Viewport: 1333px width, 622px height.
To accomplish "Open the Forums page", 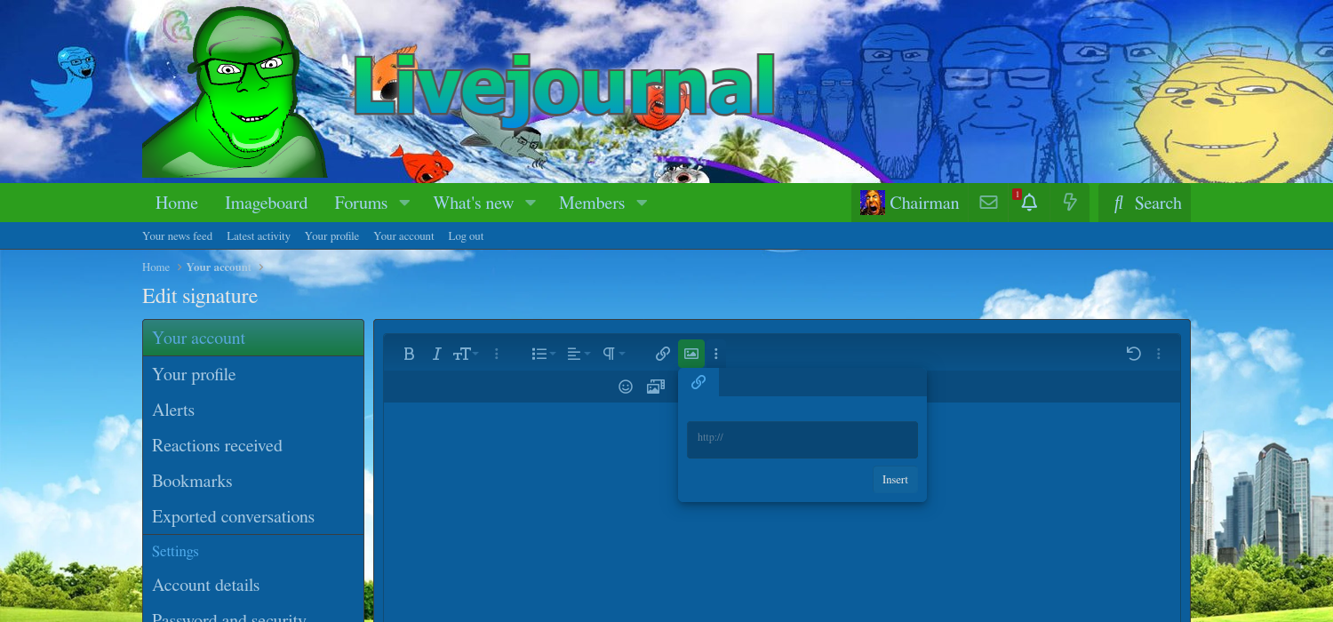I will (361, 203).
